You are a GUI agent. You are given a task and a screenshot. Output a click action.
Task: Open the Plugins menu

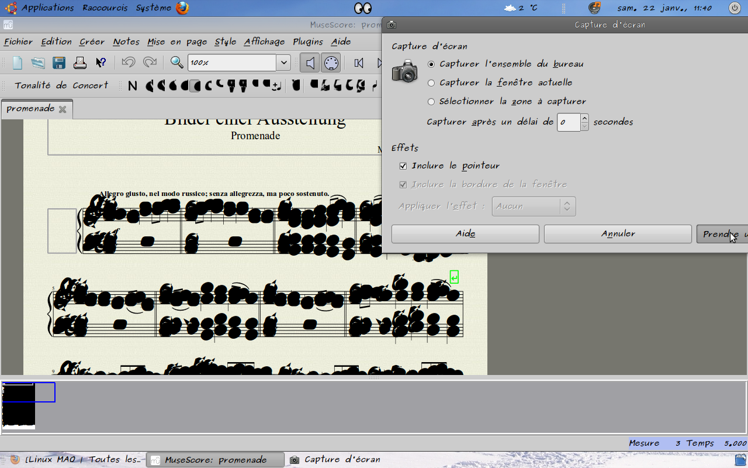pyautogui.click(x=308, y=42)
